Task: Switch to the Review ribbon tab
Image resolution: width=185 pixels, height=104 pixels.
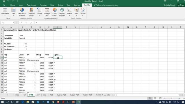Action: point(60,5)
